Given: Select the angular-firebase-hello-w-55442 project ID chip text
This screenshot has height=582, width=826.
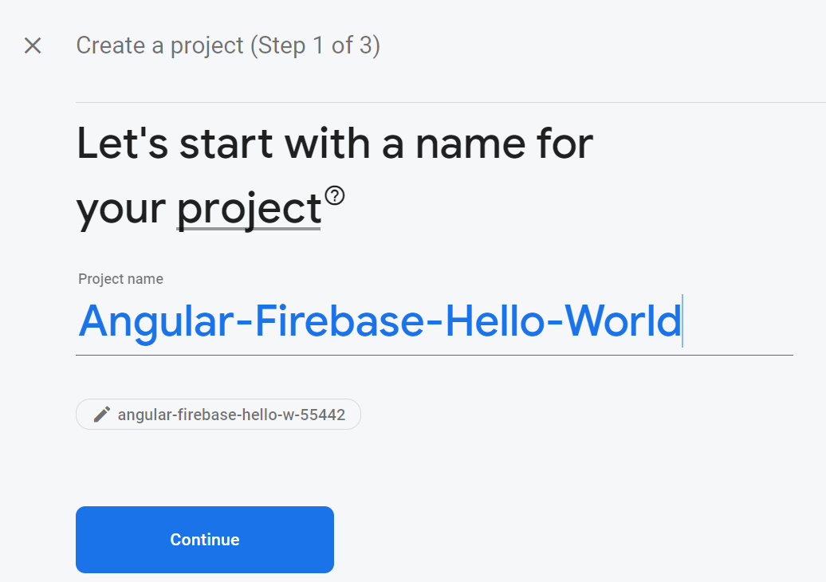Looking at the screenshot, I should pyautogui.click(x=231, y=415).
